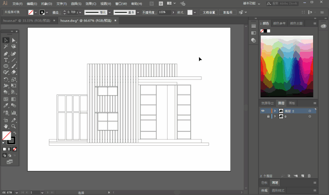The height and width of the screenshot is (195, 329).
Task: Enable Draw Behind mode
Action: [x=10, y=155]
